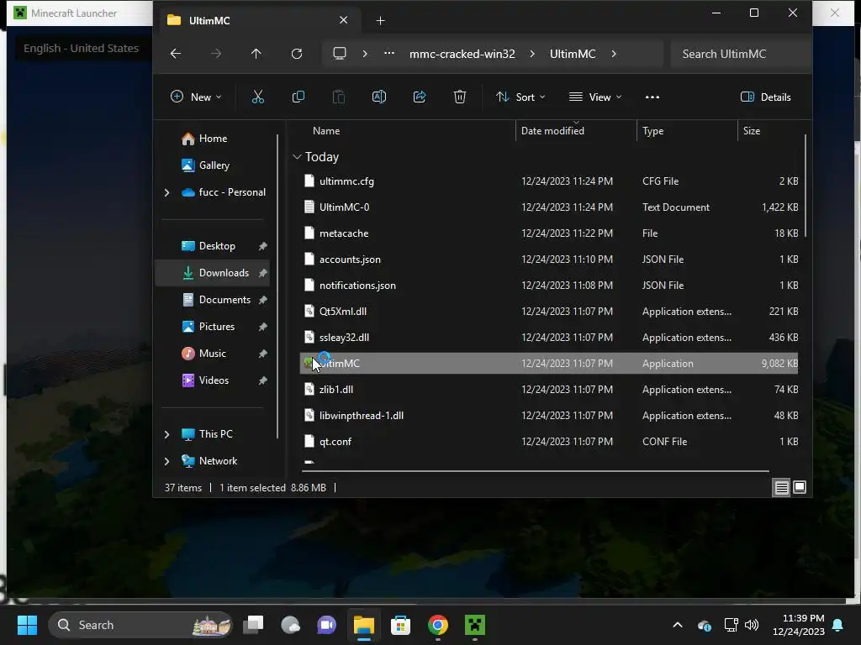Select the ultimmc.cfg file
This screenshot has height=645, width=861.
pyautogui.click(x=549, y=181)
